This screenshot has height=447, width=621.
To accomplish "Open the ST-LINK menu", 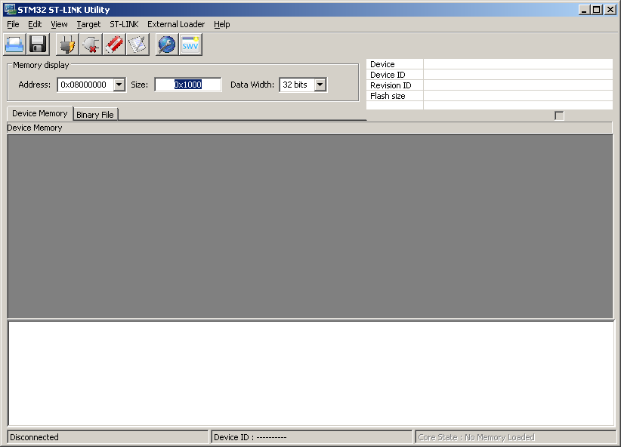I will pyautogui.click(x=124, y=24).
